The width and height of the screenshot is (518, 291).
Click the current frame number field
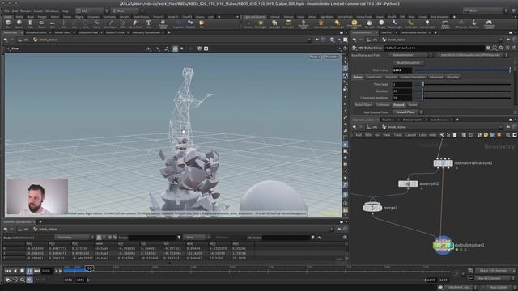click(47, 271)
